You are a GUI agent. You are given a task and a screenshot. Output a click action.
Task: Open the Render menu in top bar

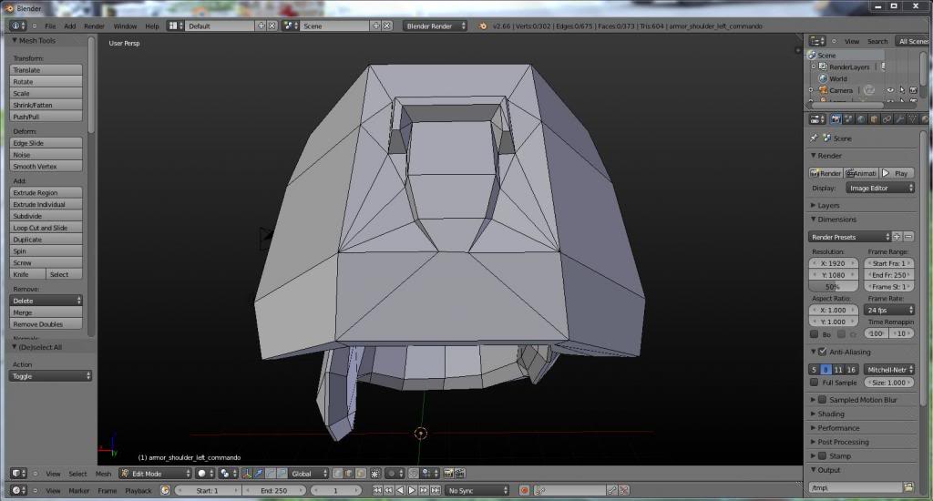coord(94,26)
